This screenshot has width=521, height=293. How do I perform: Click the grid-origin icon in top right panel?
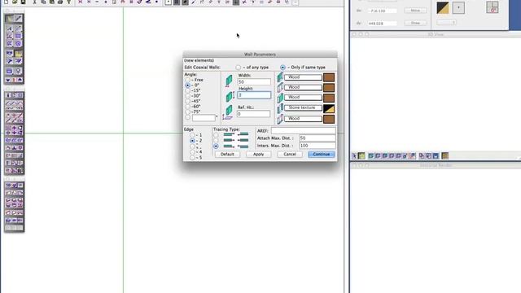coord(492,7)
